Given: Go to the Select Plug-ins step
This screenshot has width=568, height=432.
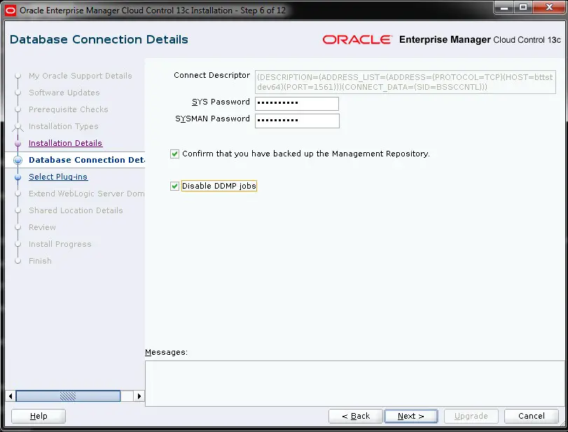Looking at the screenshot, I should [x=58, y=177].
